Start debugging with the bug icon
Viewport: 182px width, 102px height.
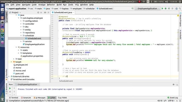(166, 8)
